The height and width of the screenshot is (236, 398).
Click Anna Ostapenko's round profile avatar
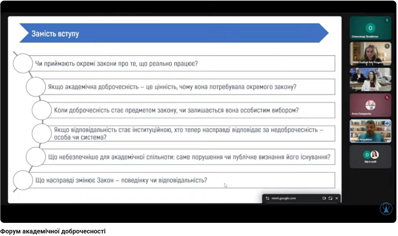(x=370, y=105)
